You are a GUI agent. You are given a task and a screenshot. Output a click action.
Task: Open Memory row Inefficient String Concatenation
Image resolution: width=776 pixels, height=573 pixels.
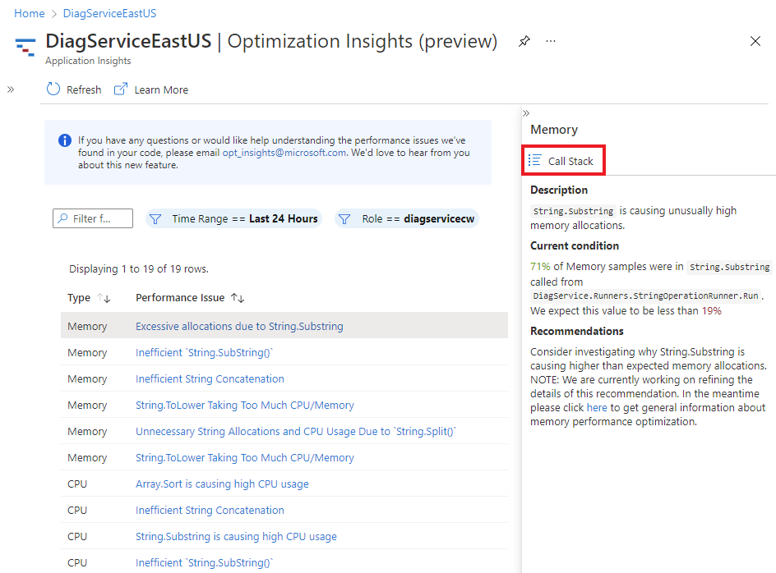click(210, 378)
